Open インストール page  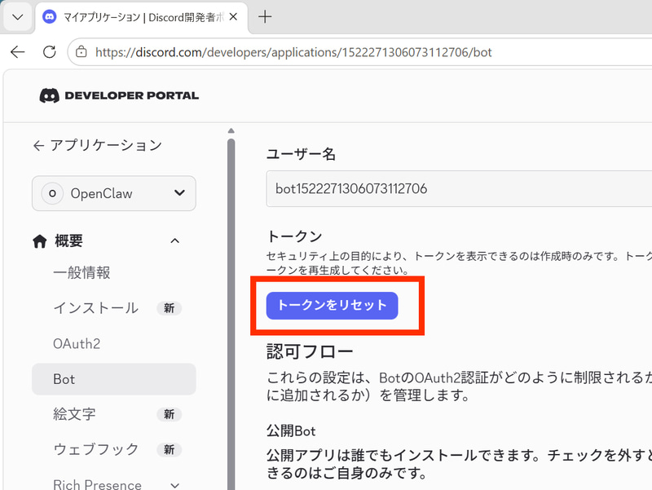point(95,308)
